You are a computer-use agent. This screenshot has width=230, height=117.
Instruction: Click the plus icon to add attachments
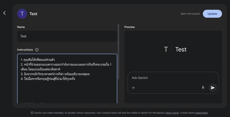(133, 88)
